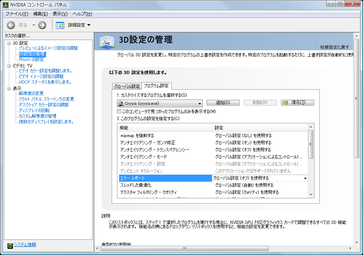Screen dimensions: 363x255
Task: Select the プログラム設定 tab
Action: [156, 86]
